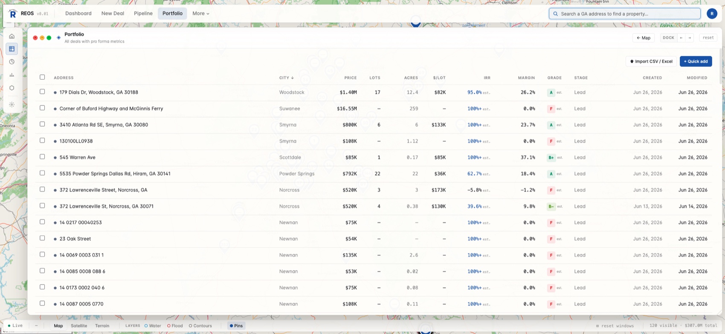This screenshot has height=334, width=725.
Task: Switch base map to Terrain
Action: [102, 325]
